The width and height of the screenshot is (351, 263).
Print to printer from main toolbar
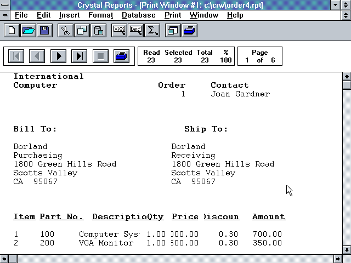point(189,31)
